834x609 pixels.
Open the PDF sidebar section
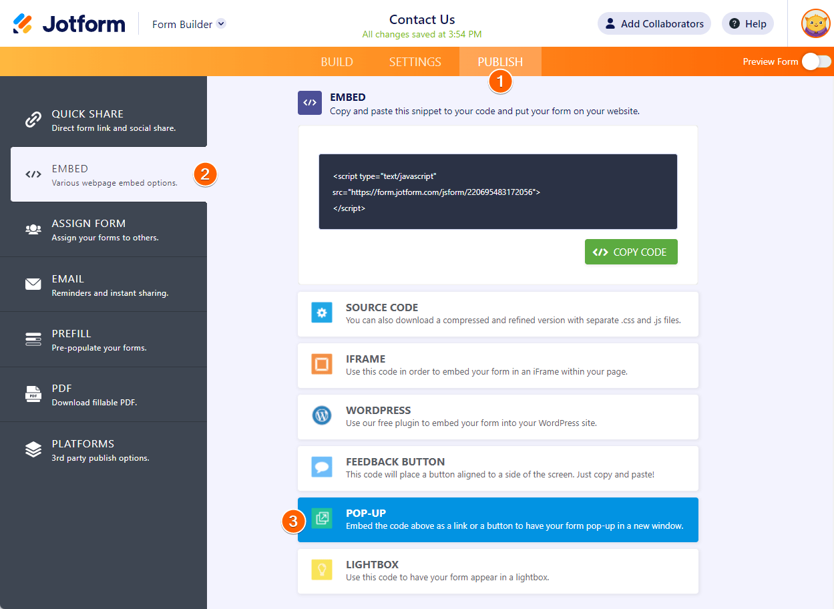(x=103, y=394)
